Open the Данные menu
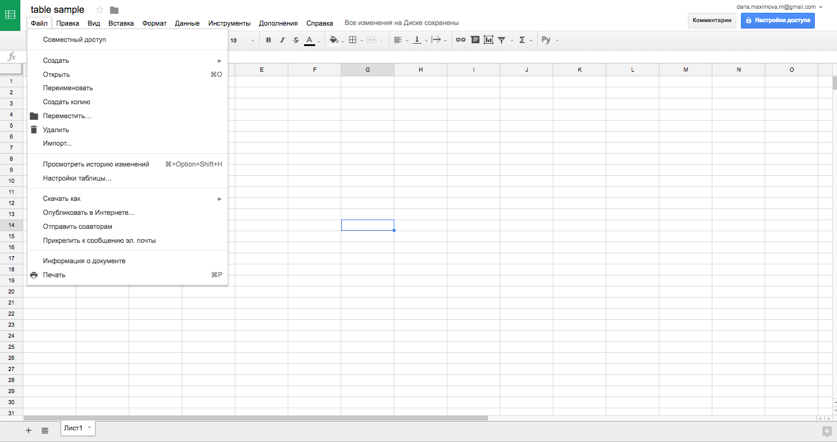The width and height of the screenshot is (837, 442). pos(187,23)
